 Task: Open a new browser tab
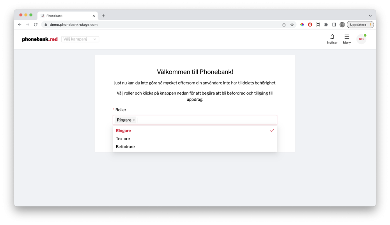[x=103, y=16]
